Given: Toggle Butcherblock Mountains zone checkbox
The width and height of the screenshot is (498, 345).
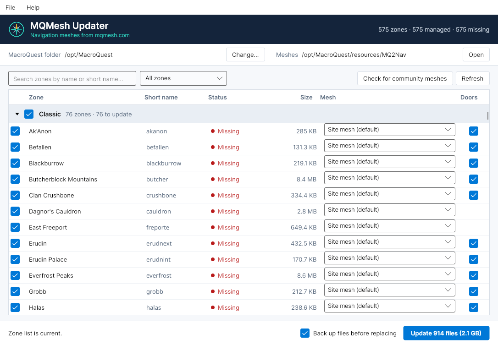Looking at the screenshot, I should point(15,179).
